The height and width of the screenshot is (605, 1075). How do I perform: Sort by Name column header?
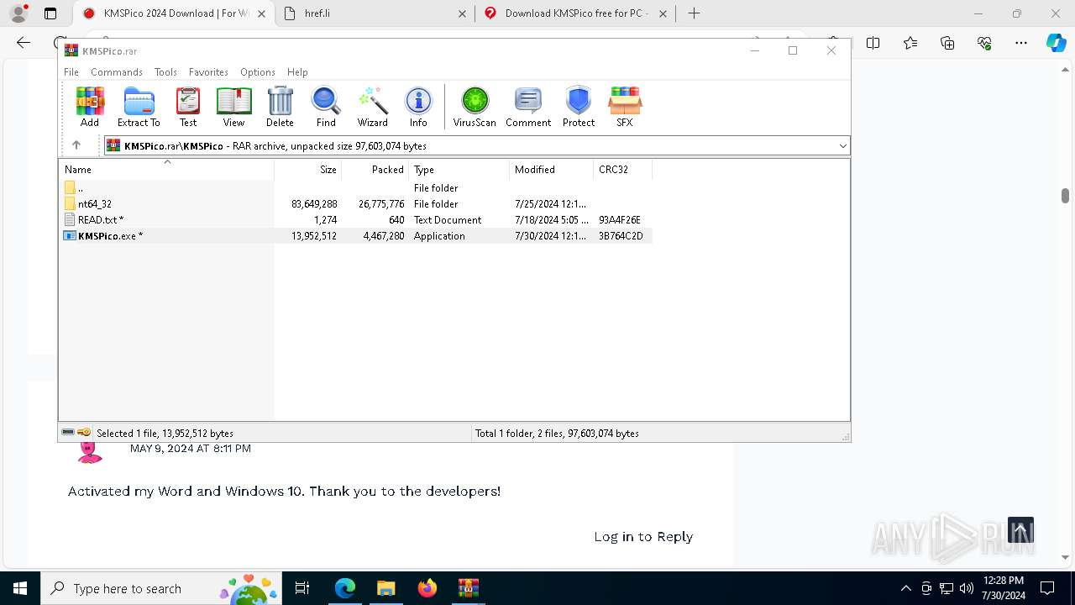point(166,170)
